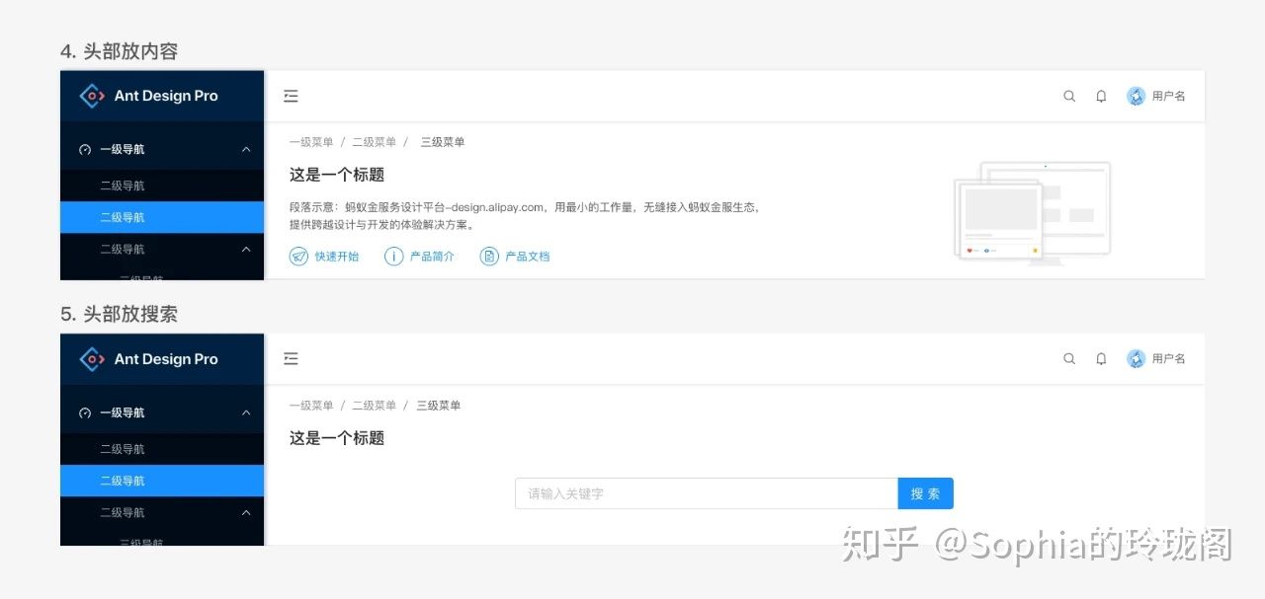
Task: Open the notification bell in the second header
Action: (1101, 358)
